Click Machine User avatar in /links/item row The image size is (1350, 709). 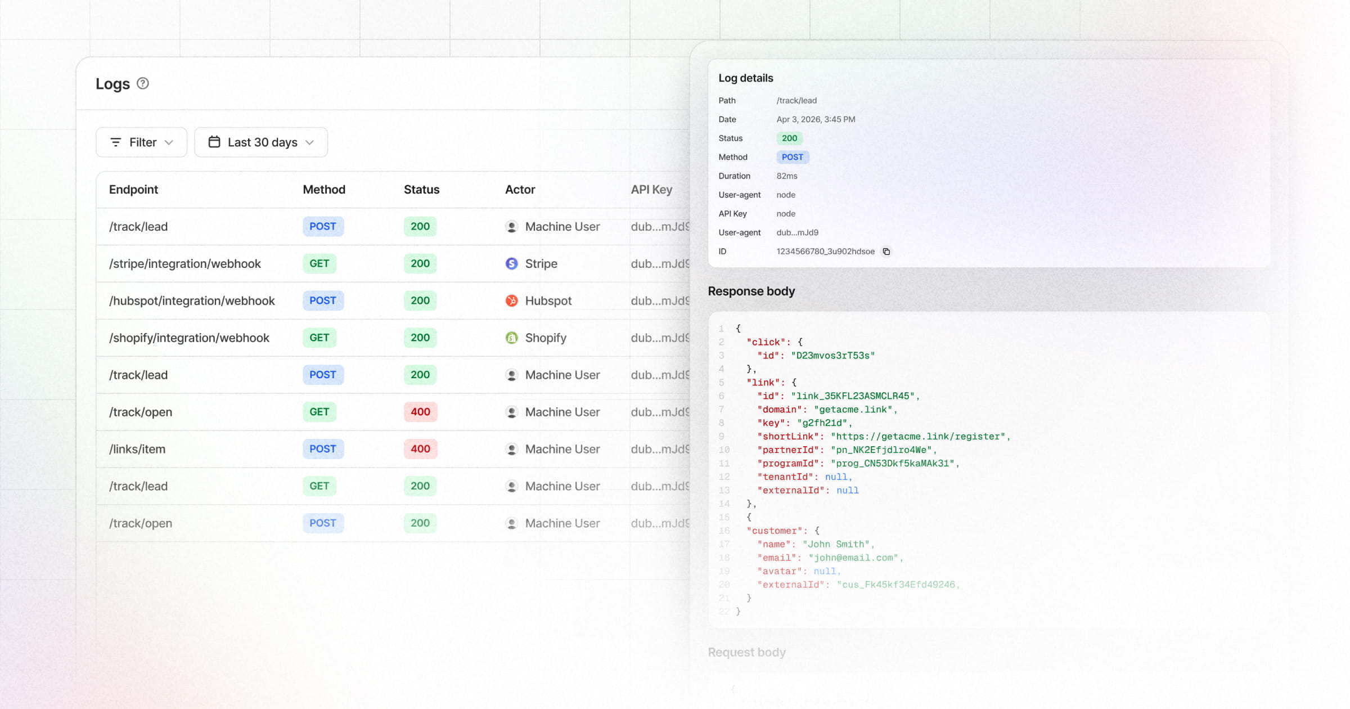tap(511, 449)
